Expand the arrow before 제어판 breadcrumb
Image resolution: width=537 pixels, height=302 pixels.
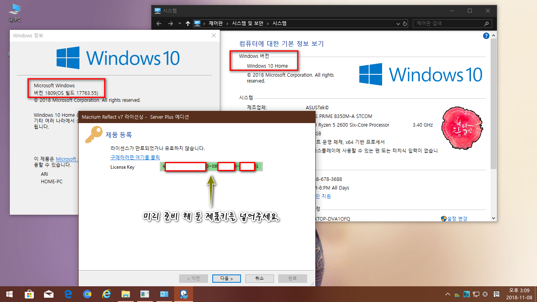point(204,24)
